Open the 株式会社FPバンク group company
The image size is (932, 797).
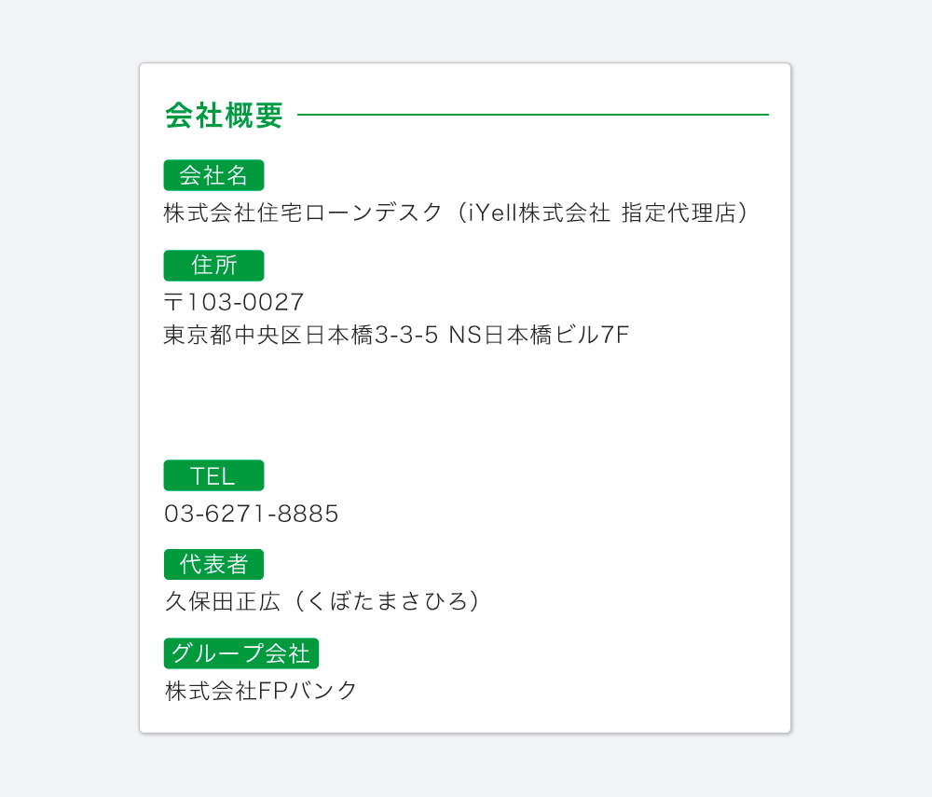click(261, 691)
